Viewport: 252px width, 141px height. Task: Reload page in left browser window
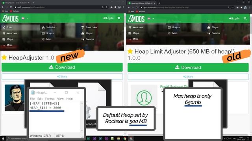pyautogui.click(x=11, y=7)
